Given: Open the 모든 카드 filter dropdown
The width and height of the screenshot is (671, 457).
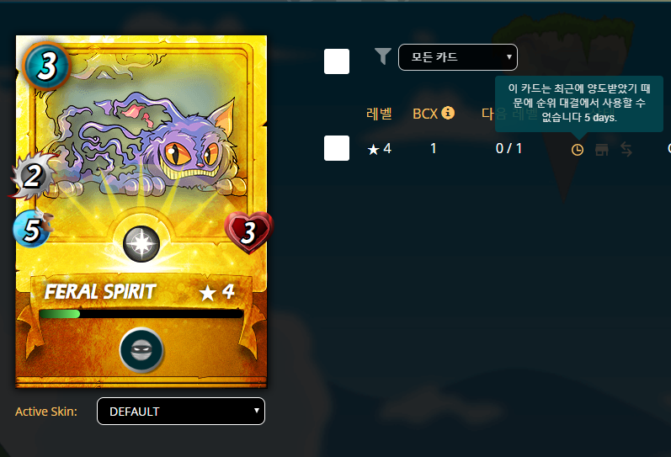Looking at the screenshot, I should click(x=458, y=57).
